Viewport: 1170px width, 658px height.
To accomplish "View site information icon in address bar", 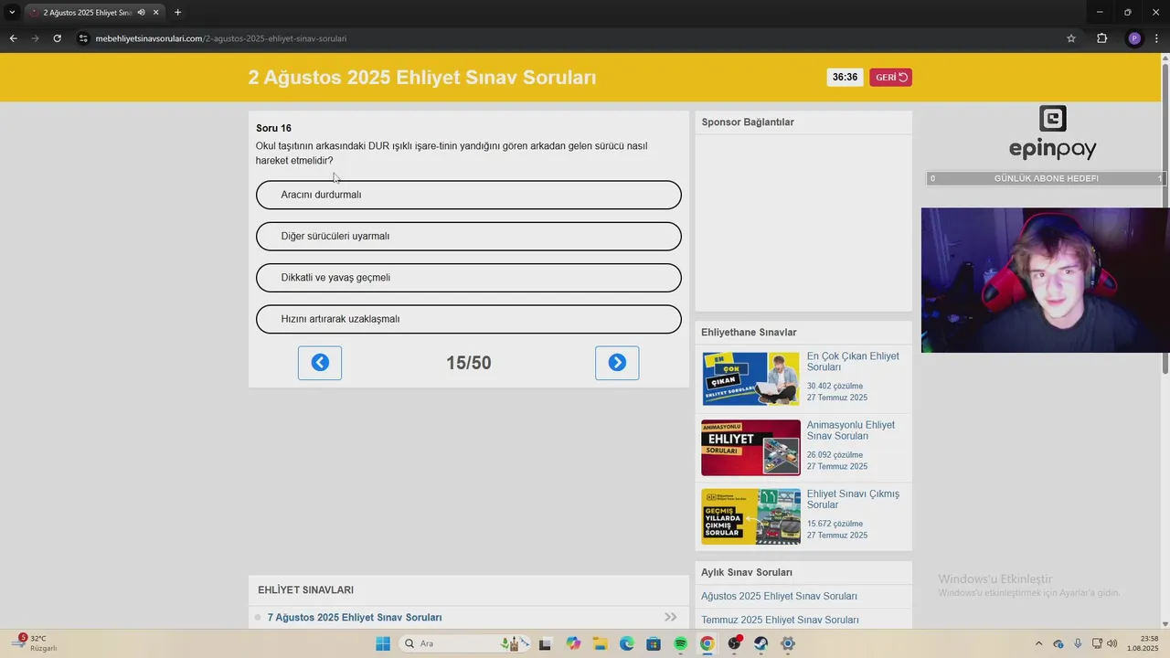I will point(83,38).
